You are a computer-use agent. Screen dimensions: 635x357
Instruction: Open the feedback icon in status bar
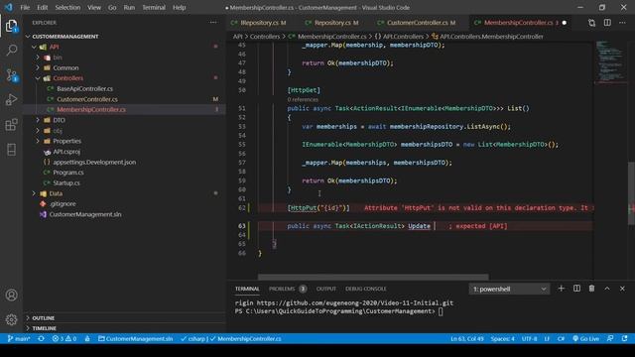[610, 339]
